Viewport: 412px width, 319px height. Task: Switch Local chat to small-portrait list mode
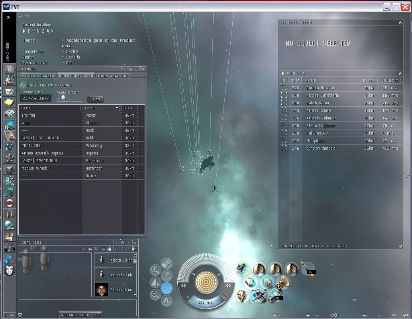109,249
